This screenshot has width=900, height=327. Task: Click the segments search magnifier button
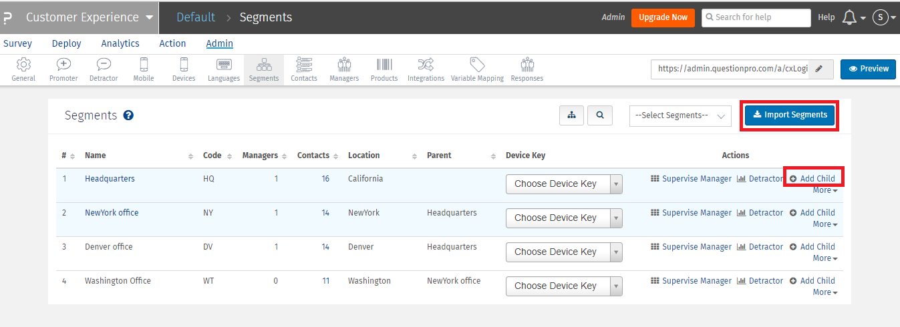(x=600, y=115)
